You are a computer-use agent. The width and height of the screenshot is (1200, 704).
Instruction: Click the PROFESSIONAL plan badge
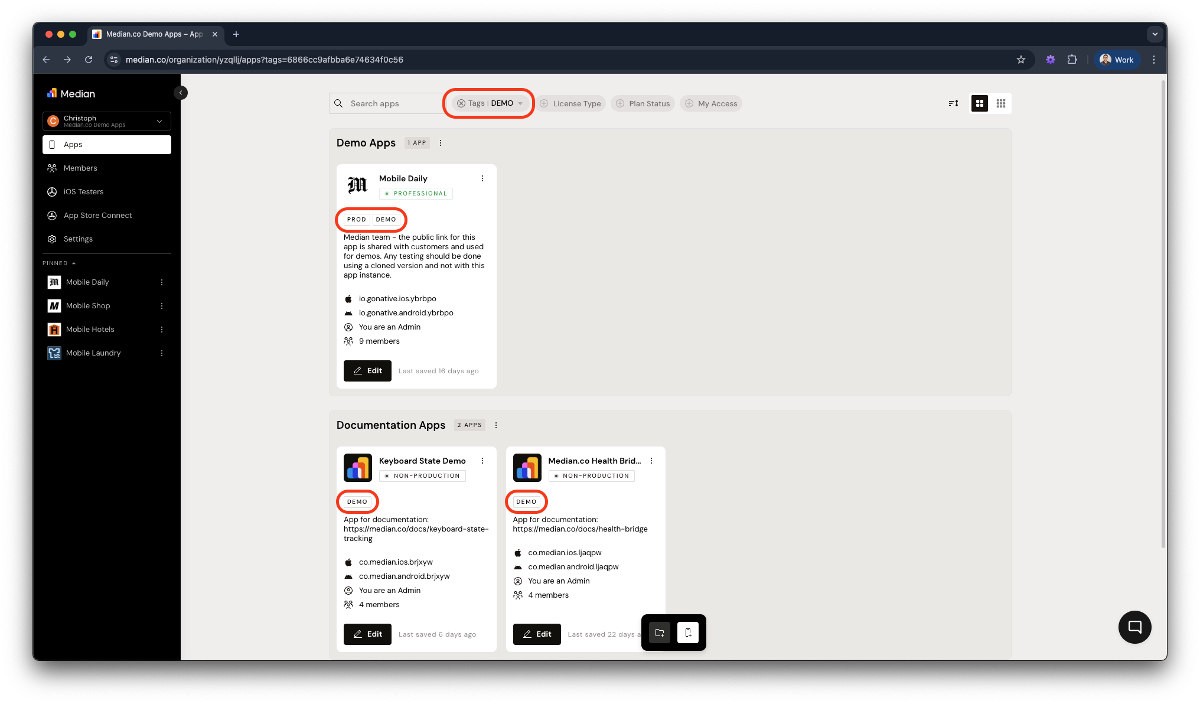pos(416,194)
